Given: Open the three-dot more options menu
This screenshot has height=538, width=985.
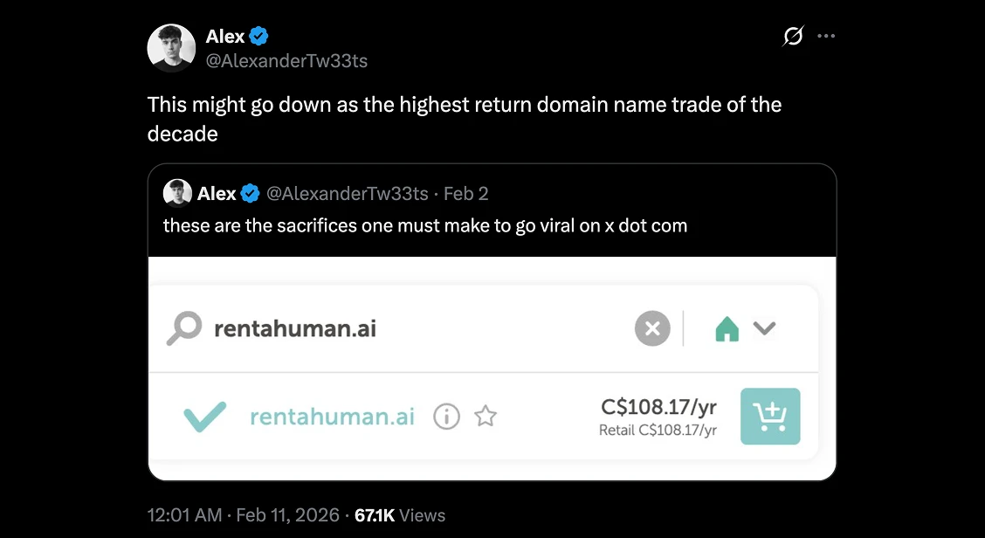Looking at the screenshot, I should point(825,37).
